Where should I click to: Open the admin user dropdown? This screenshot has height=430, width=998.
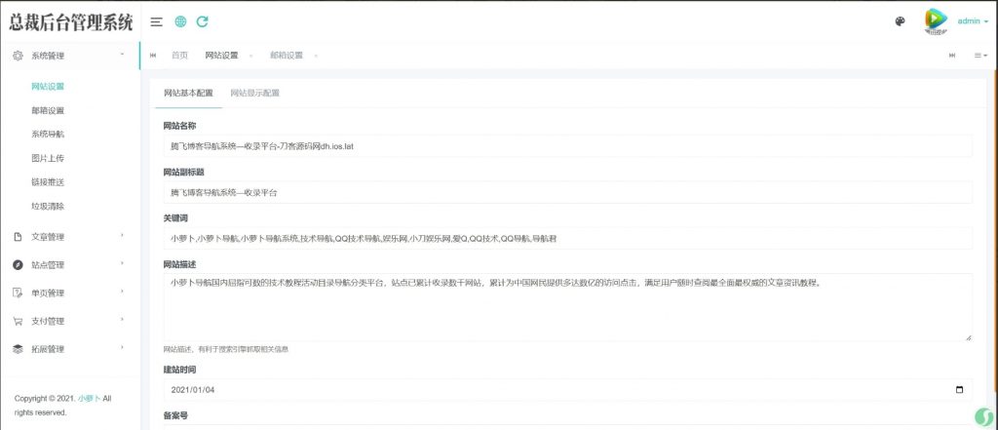tap(974, 21)
